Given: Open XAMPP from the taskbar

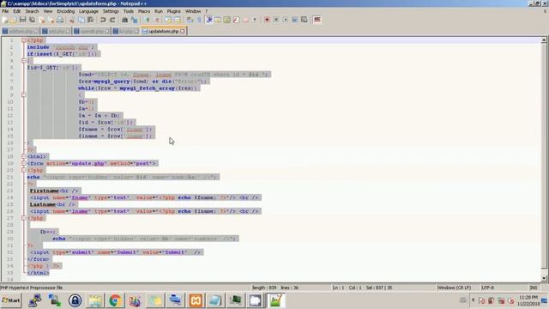Looking at the screenshot, I should (196, 300).
